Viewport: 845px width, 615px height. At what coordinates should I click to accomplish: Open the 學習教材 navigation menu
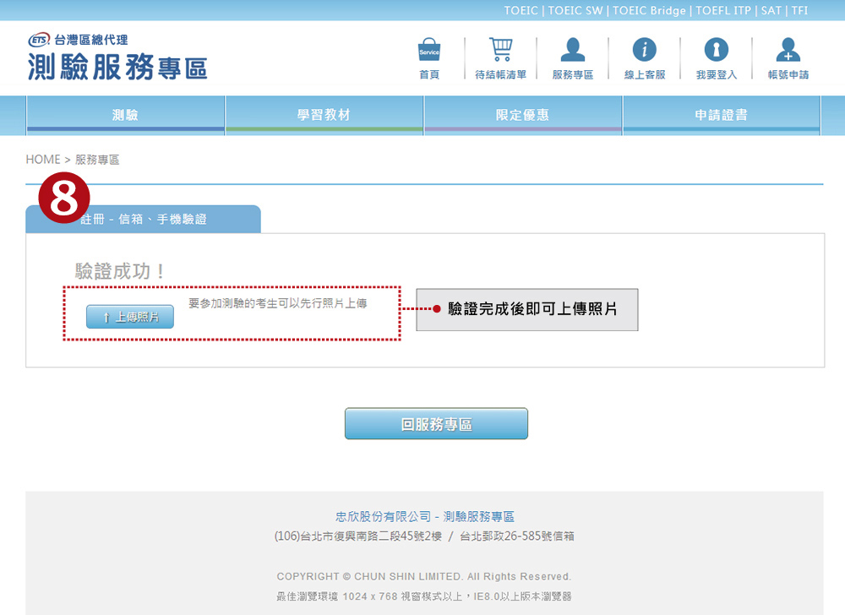point(324,115)
